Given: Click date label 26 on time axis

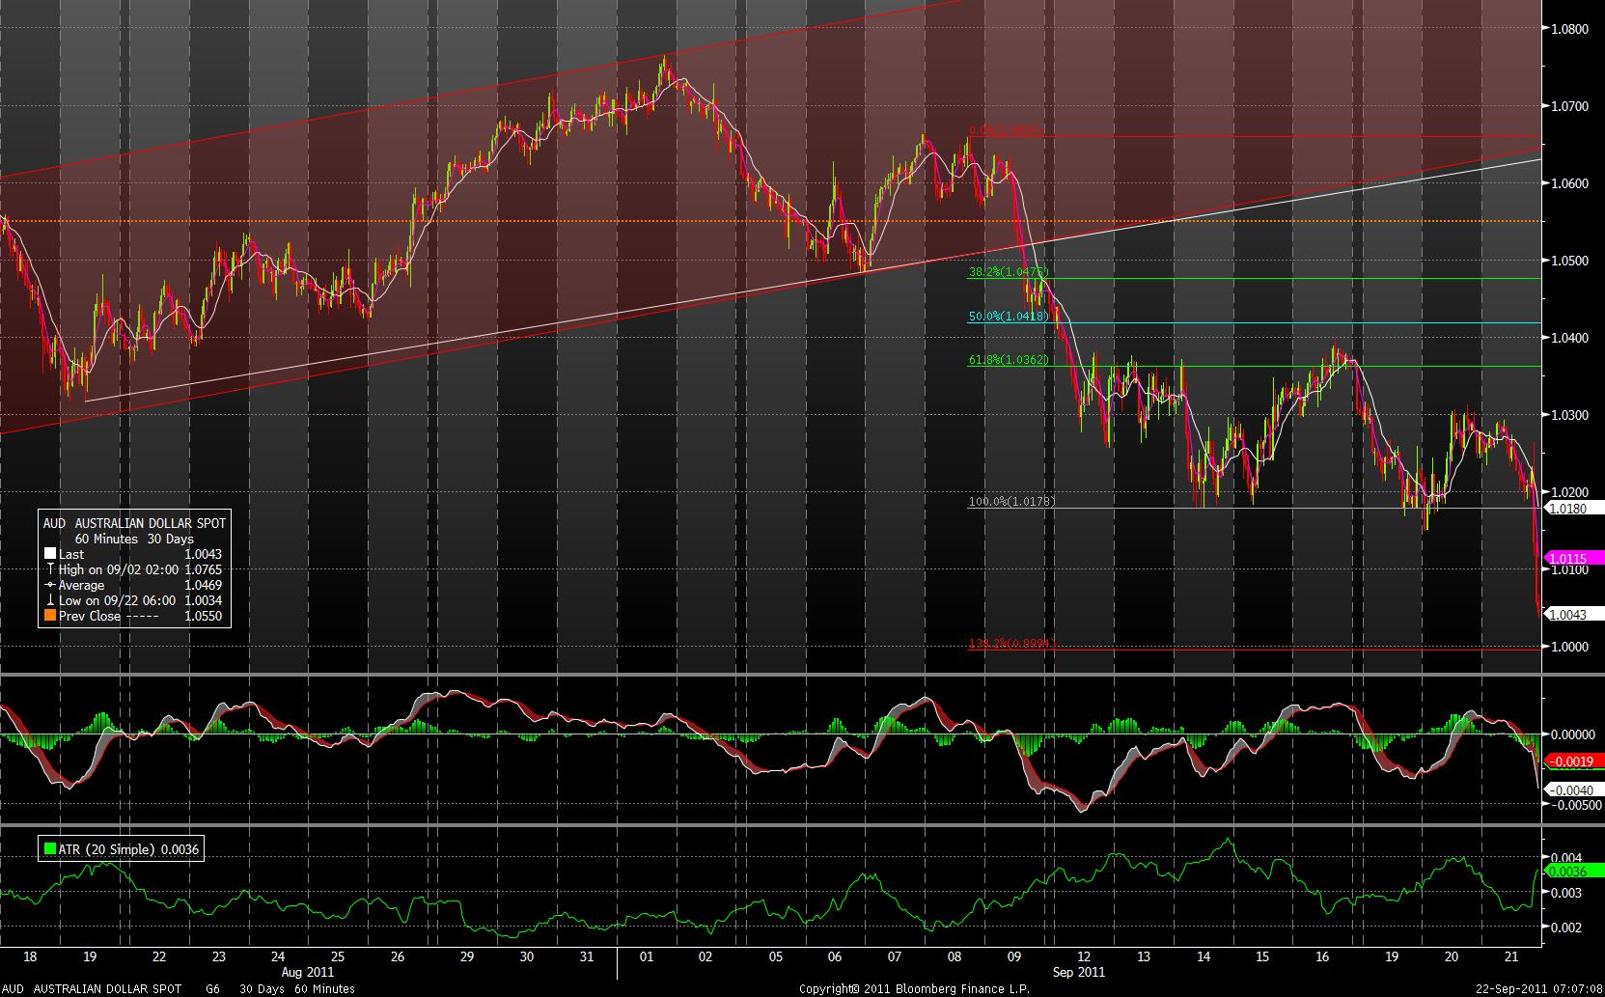Looking at the screenshot, I should (x=398, y=957).
